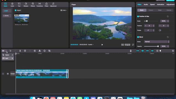Select the Canvas sub-tab
The width and height of the screenshot is (176, 99).
point(169,10)
